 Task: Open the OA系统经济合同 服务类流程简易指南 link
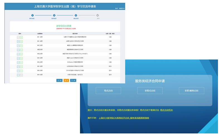coord(124,118)
